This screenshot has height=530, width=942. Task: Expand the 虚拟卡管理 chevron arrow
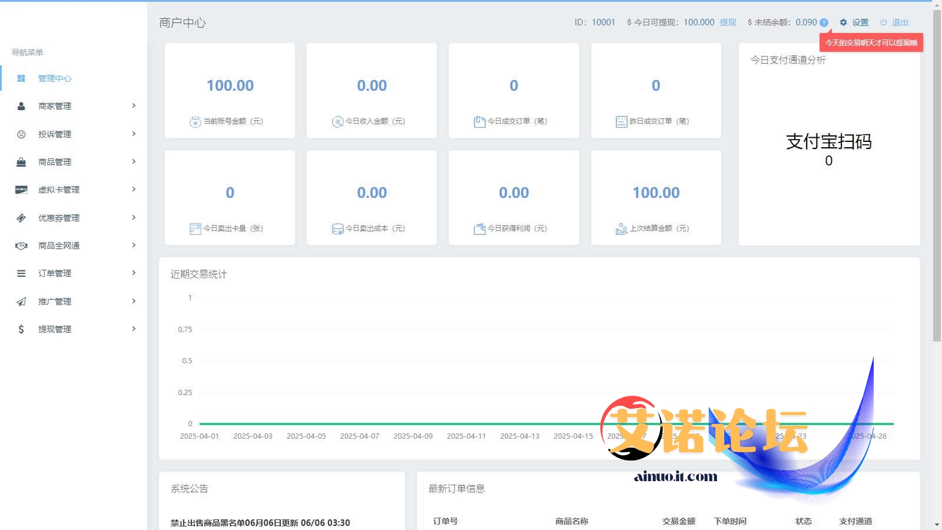[x=134, y=190]
